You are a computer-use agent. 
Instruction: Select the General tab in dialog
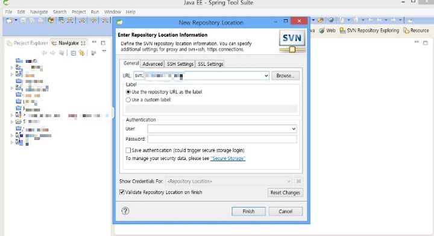pyautogui.click(x=131, y=63)
